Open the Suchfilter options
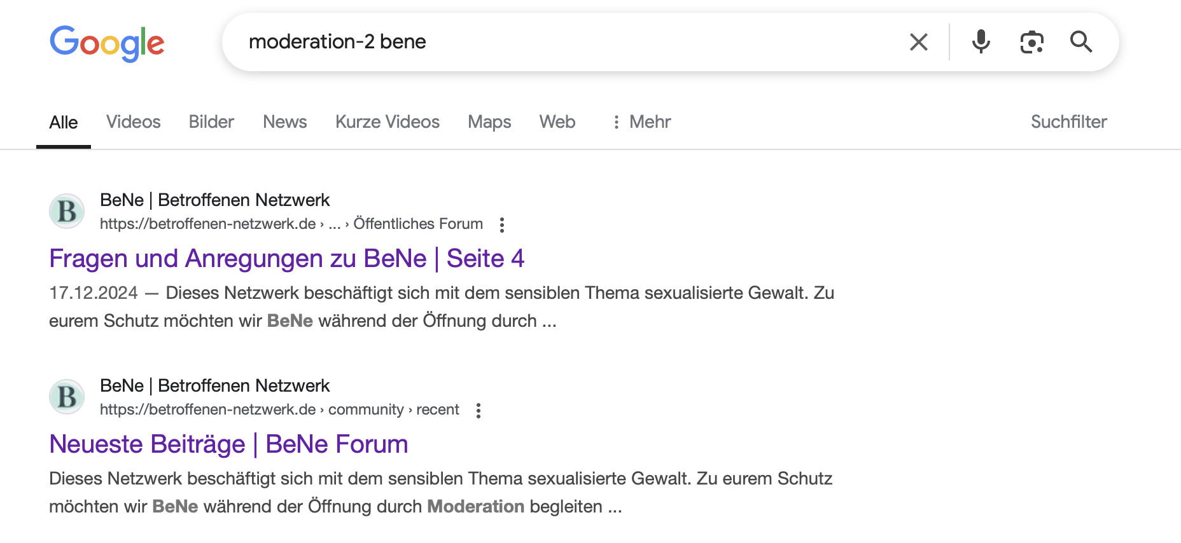The height and width of the screenshot is (543, 1181). (1069, 122)
